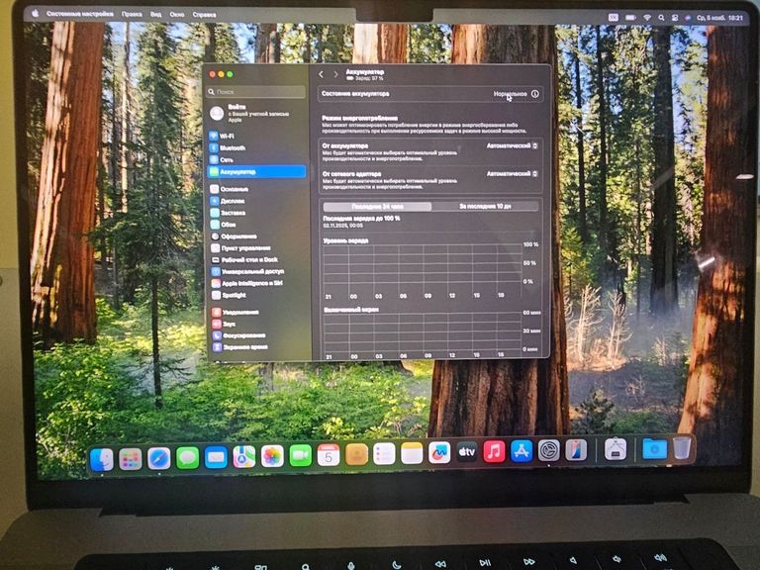The height and width of the screenshot is (570, 760).
Task: Go back with the left chevron
Action: 321,74
